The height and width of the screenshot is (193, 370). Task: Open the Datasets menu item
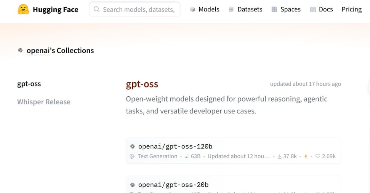pyautogui.click(x=250, y=10)
